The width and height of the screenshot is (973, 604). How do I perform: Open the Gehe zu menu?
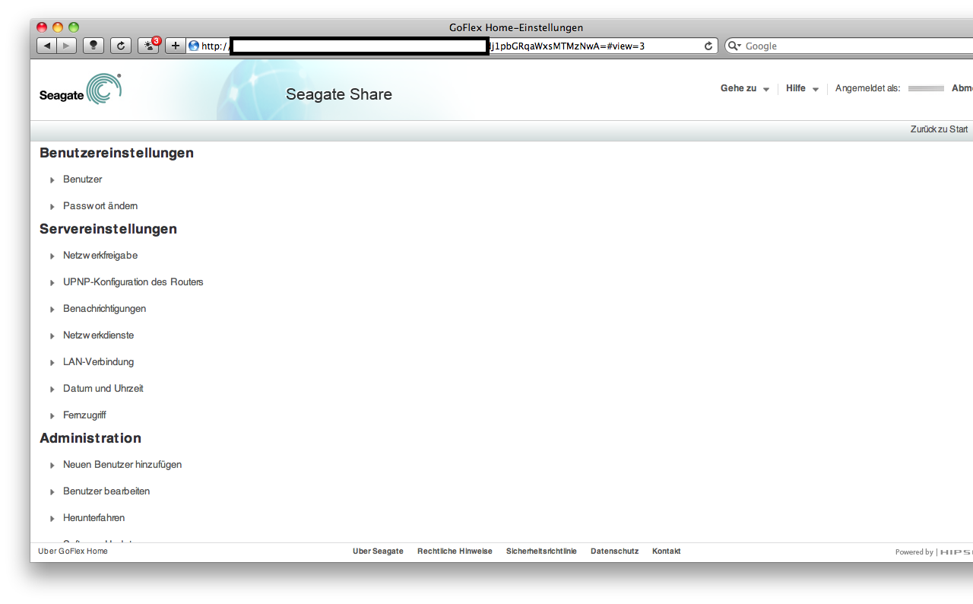point(745,88)
